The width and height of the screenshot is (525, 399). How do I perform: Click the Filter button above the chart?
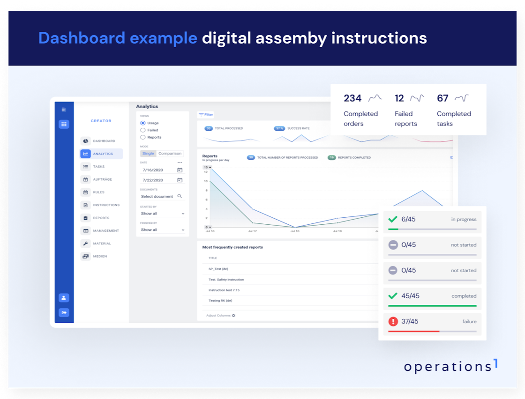click(206, 115)
